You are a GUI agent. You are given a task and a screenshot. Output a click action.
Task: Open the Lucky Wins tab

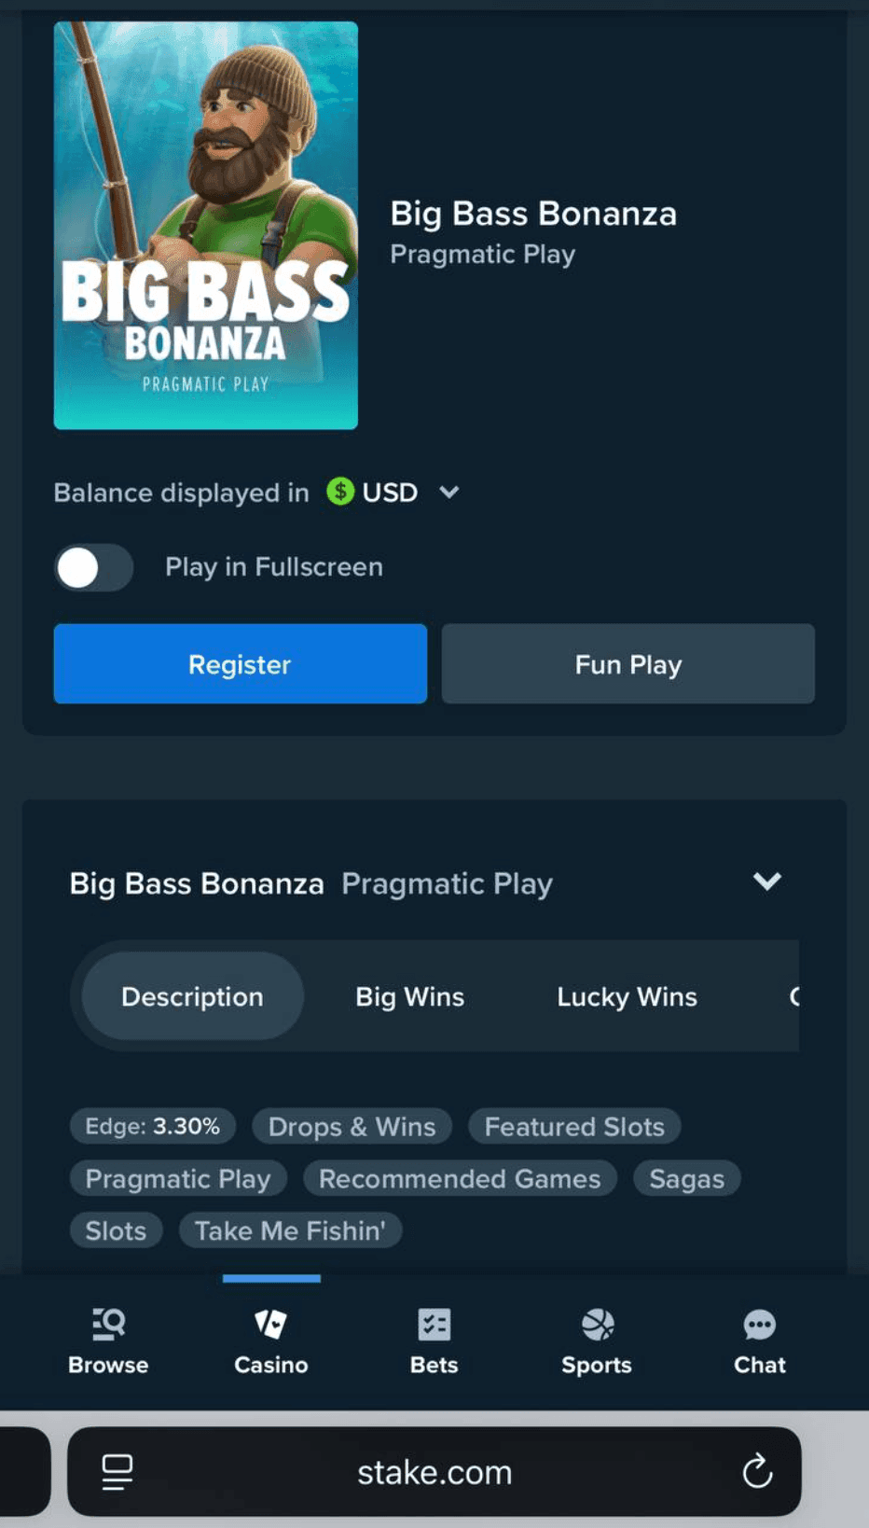(626, 996)
